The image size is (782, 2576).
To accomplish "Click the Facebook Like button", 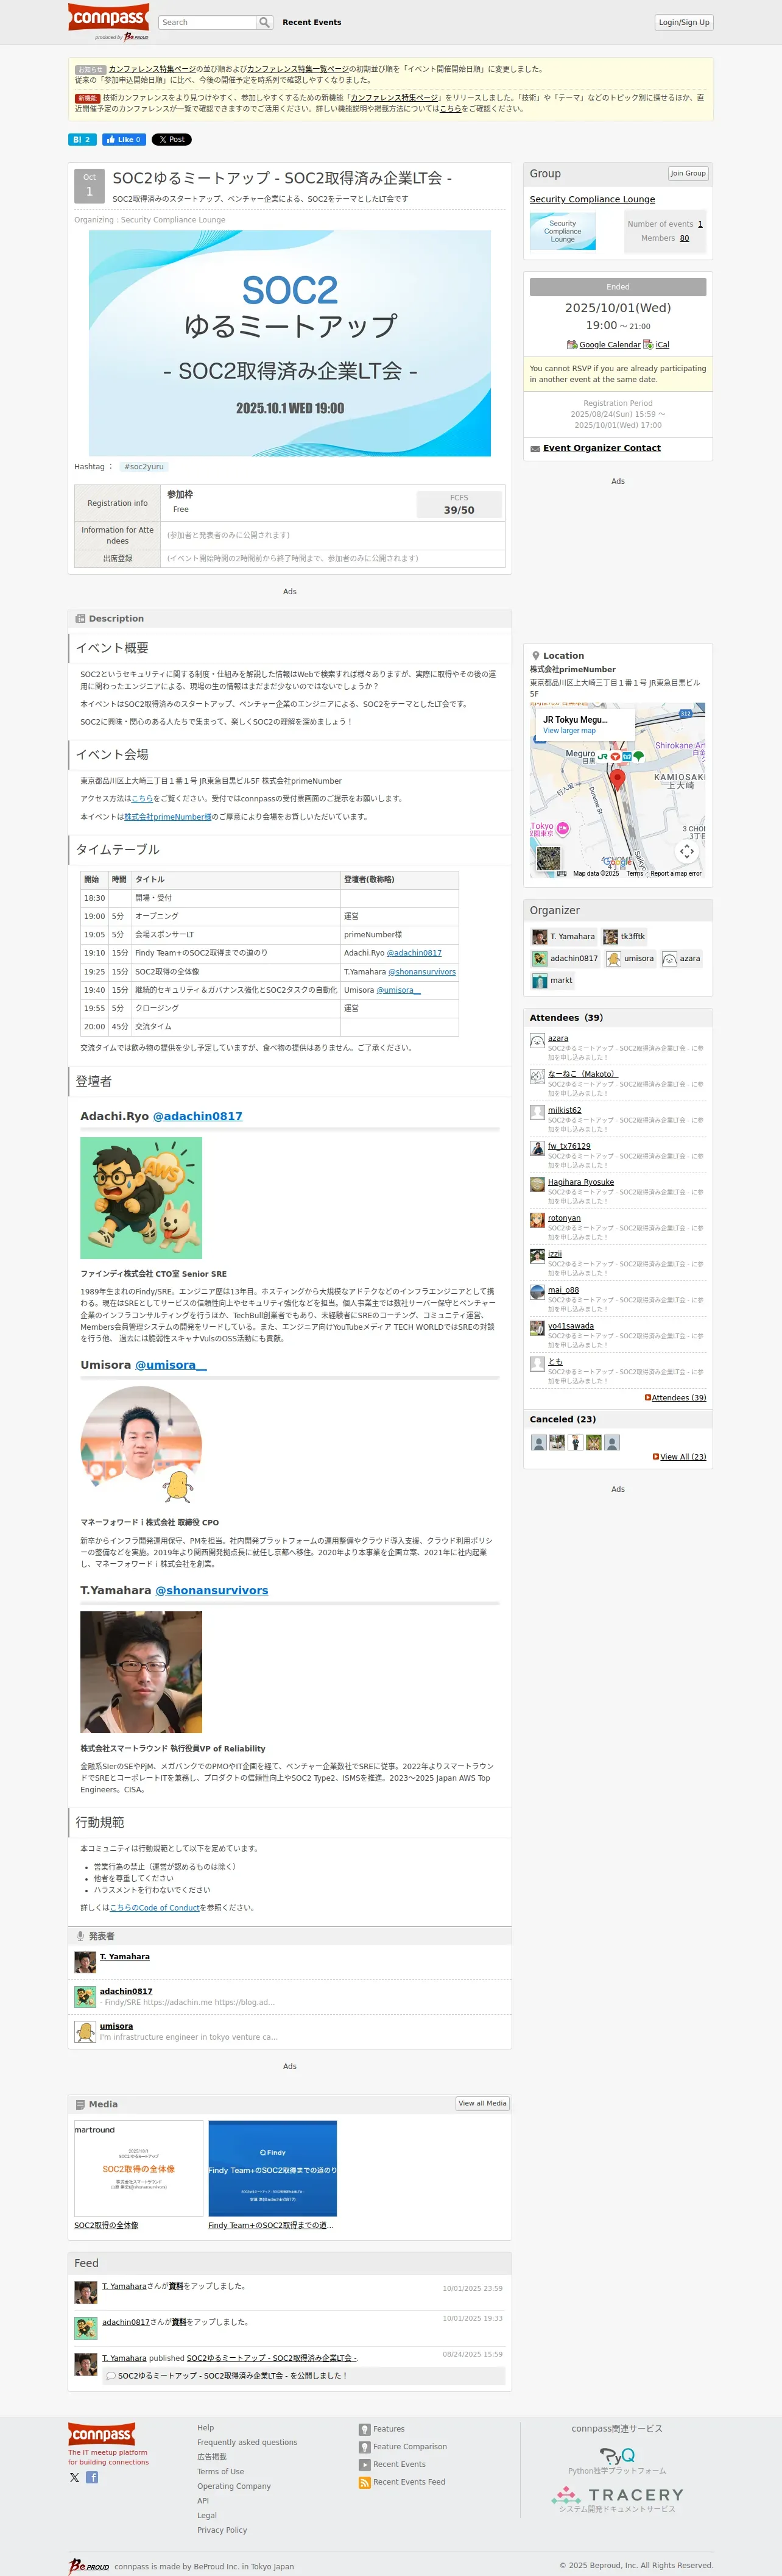I will (123, 140).
